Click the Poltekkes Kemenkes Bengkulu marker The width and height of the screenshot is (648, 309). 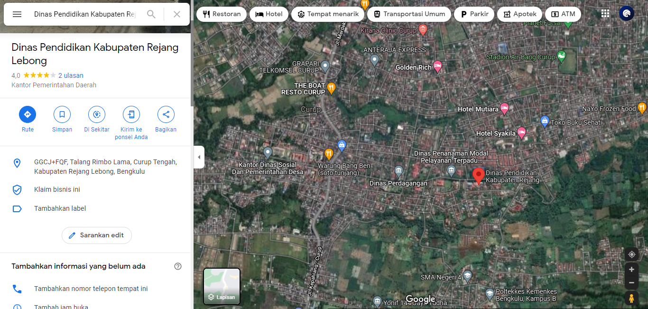(x=490, y=295)
